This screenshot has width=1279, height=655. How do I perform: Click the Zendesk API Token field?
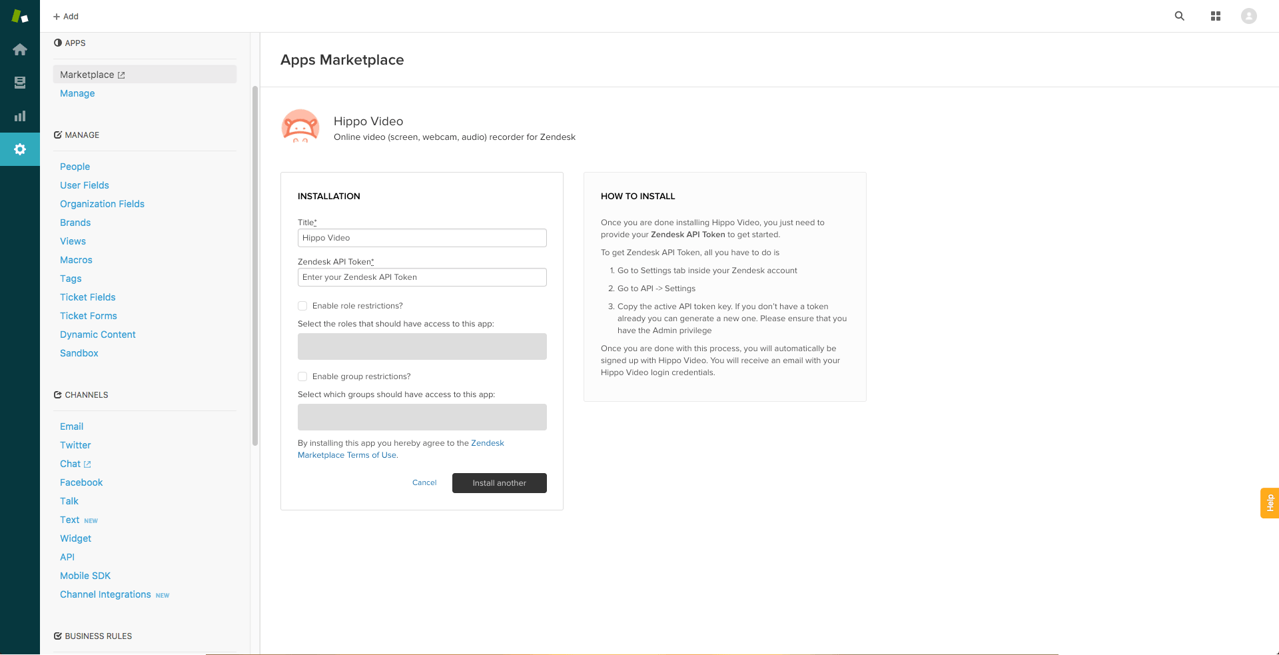pyautogui.click(x=422, y=277)
